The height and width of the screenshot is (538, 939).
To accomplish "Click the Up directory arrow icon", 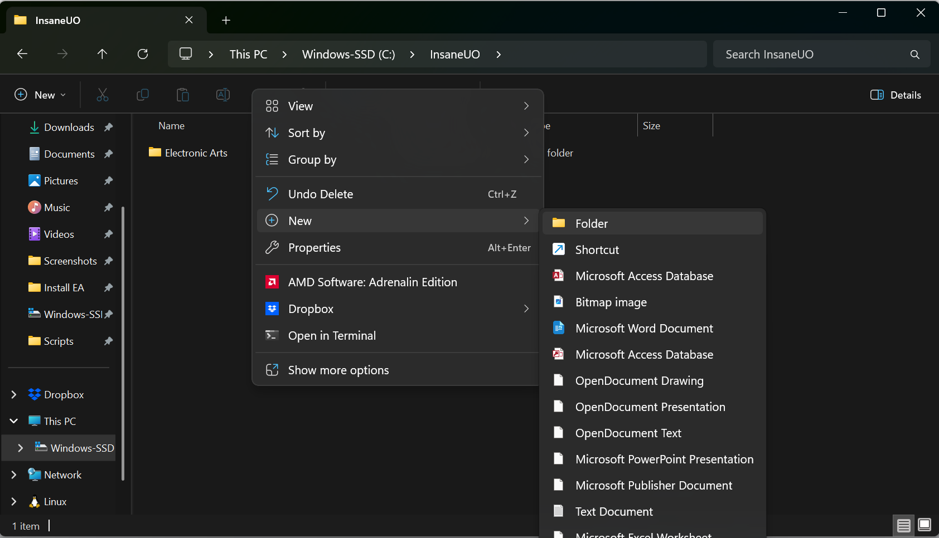I will click(x=102, y=54).
